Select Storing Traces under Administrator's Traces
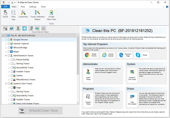The image size is (170, 118). [23, 63]
